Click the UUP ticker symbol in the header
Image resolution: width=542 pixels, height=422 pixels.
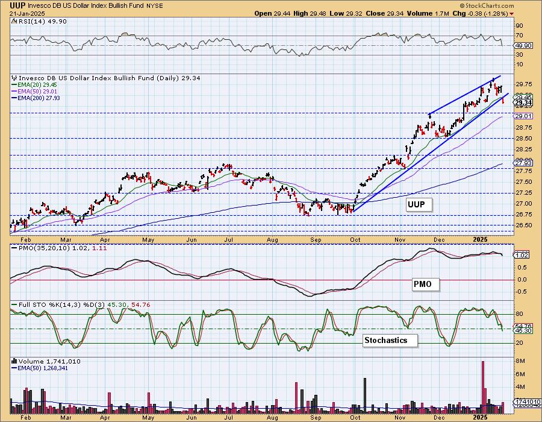[17, 5]
